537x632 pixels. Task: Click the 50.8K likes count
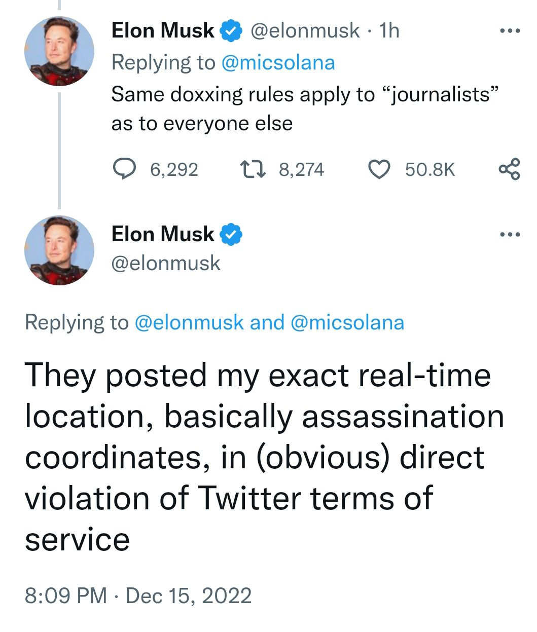pyautogui.click(x=429, y=170)
